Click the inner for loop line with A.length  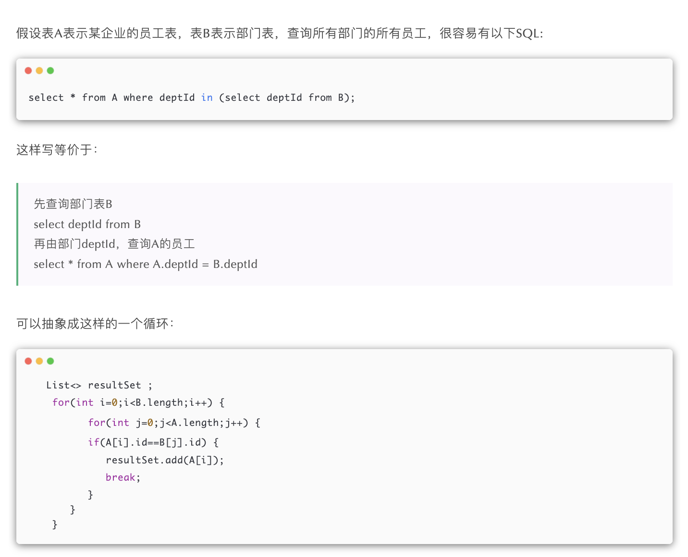[x=174, y=423]
